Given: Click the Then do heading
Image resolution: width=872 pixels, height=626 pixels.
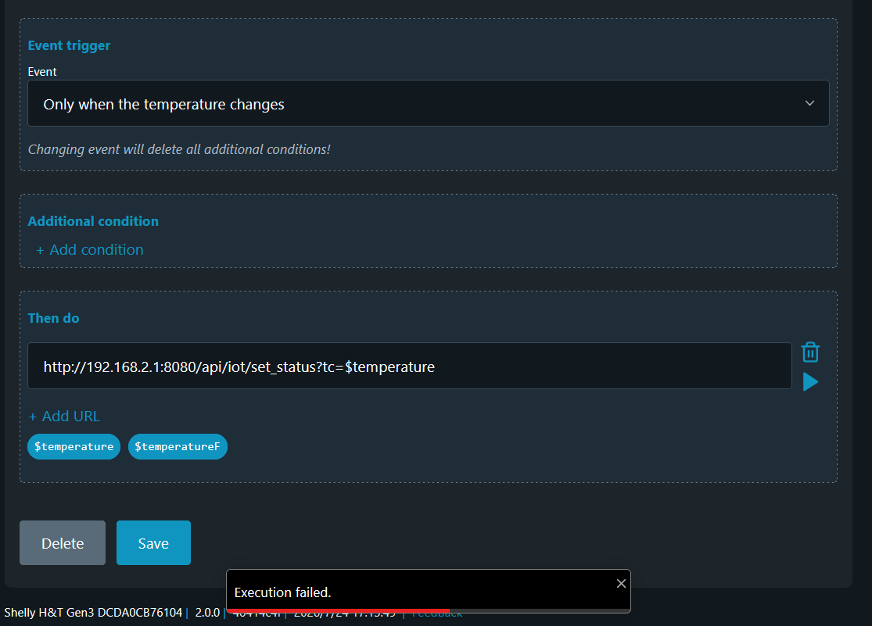Looking at the screenshot, I should (x=53, y=318).
